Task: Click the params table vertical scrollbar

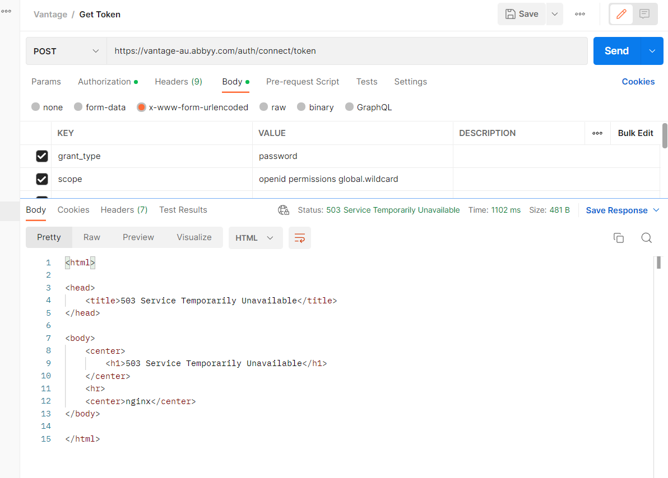Action: [x=665, y=136]
